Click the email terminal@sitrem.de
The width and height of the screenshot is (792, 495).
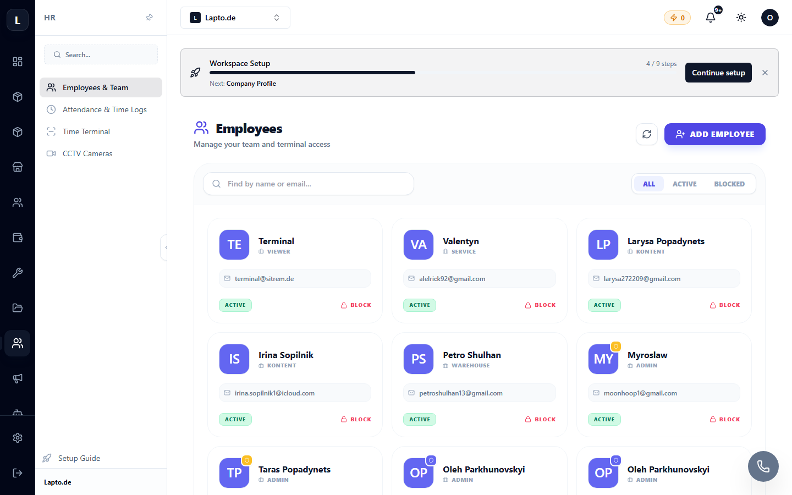(x=264, y=279)
